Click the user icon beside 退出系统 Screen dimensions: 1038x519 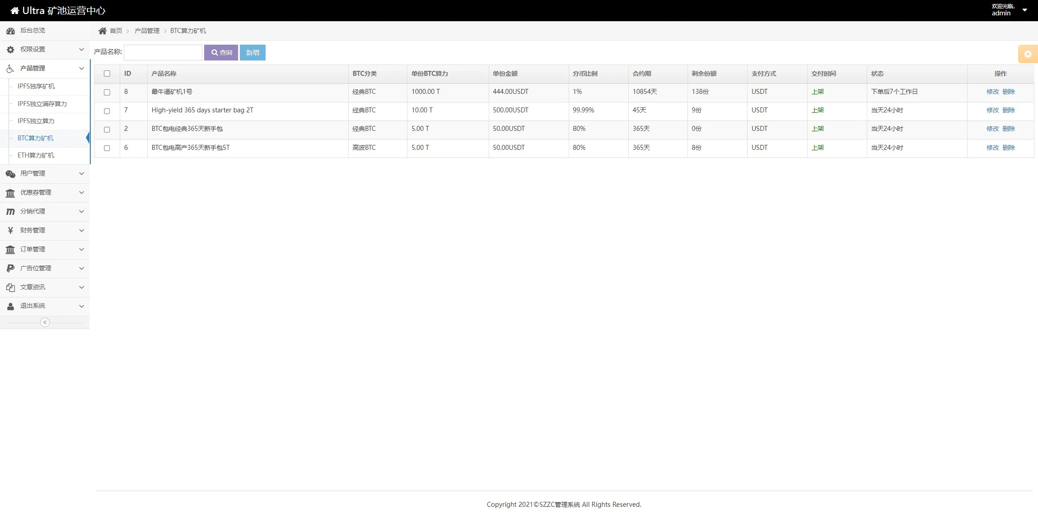[x=10, y=306]
